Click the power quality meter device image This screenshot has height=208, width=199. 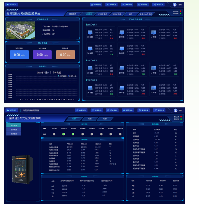pyautogui.click(x=22, y=170)
